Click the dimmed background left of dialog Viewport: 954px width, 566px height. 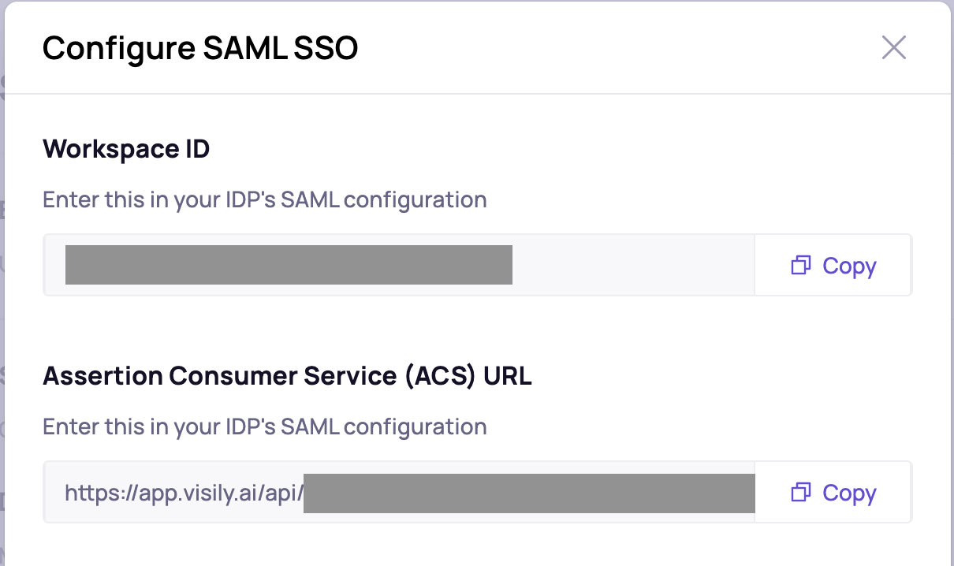coord(2,315)
